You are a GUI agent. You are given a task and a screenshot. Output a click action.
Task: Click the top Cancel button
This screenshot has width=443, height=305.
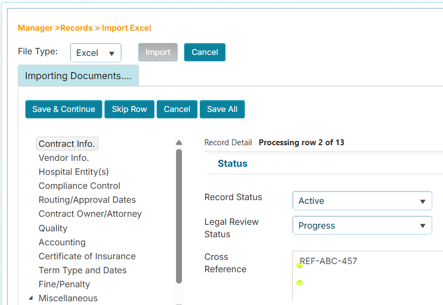coord(205,52)
